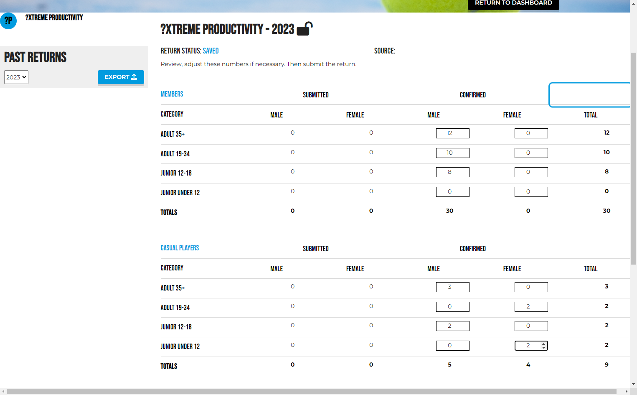
Task: Click Casual Players grand total value 9
Action: point(607,364)
